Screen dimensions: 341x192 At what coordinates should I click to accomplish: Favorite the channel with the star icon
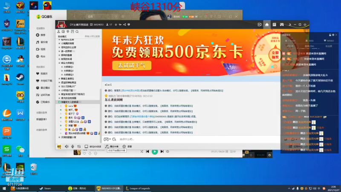pyautogui.click(x=116, y=25)
